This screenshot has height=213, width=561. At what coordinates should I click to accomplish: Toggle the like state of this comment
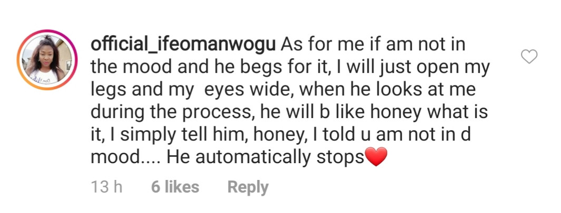[529, 57]
